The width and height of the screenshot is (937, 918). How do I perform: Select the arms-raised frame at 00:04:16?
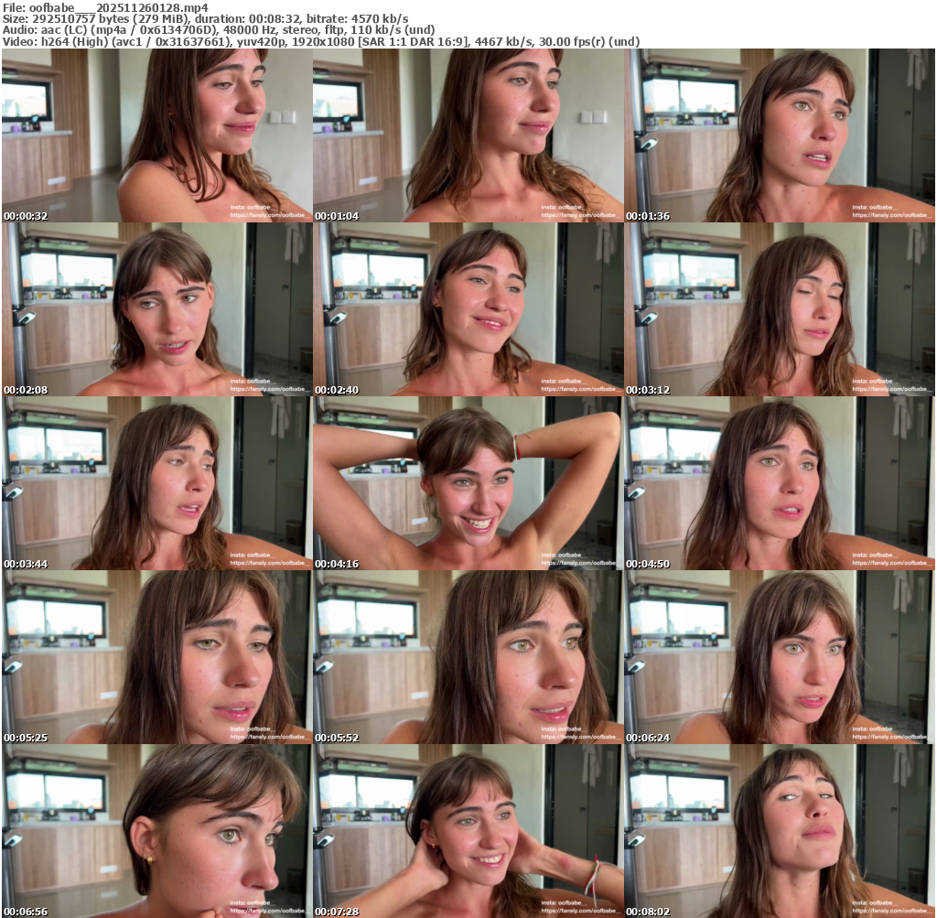468,483
